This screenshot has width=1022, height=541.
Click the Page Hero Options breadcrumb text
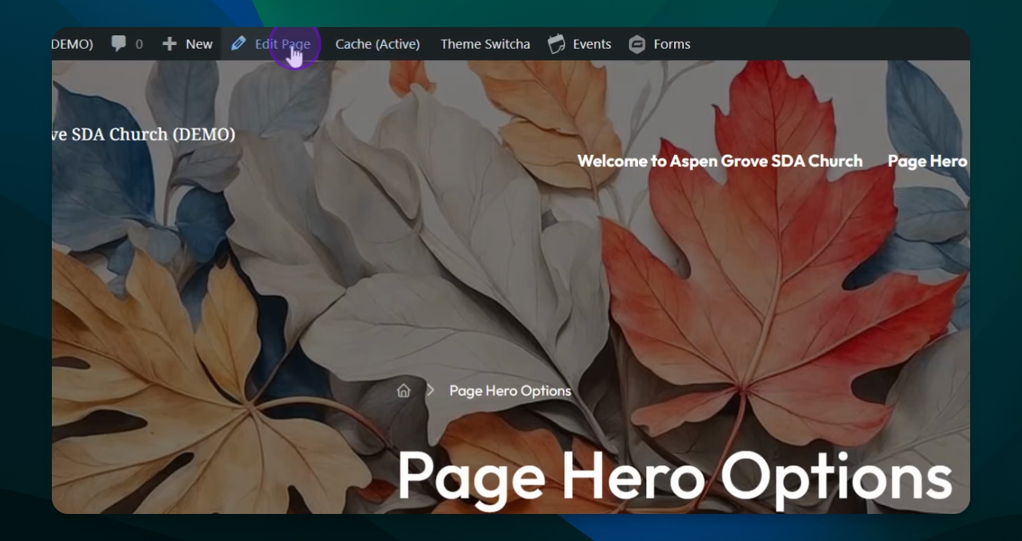tap(510, 391)
